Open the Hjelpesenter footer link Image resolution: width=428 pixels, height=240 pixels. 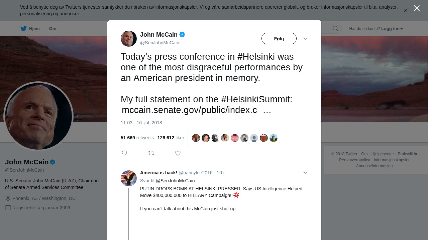point(383,154)
